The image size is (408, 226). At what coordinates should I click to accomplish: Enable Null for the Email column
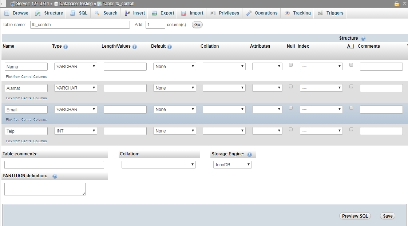(290, 108)
